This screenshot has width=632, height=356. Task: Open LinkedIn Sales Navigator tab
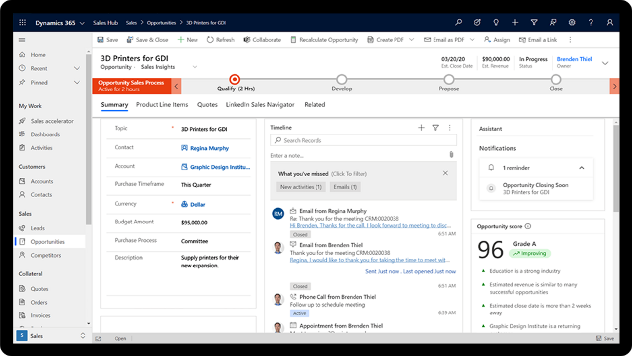coord(260,105)
